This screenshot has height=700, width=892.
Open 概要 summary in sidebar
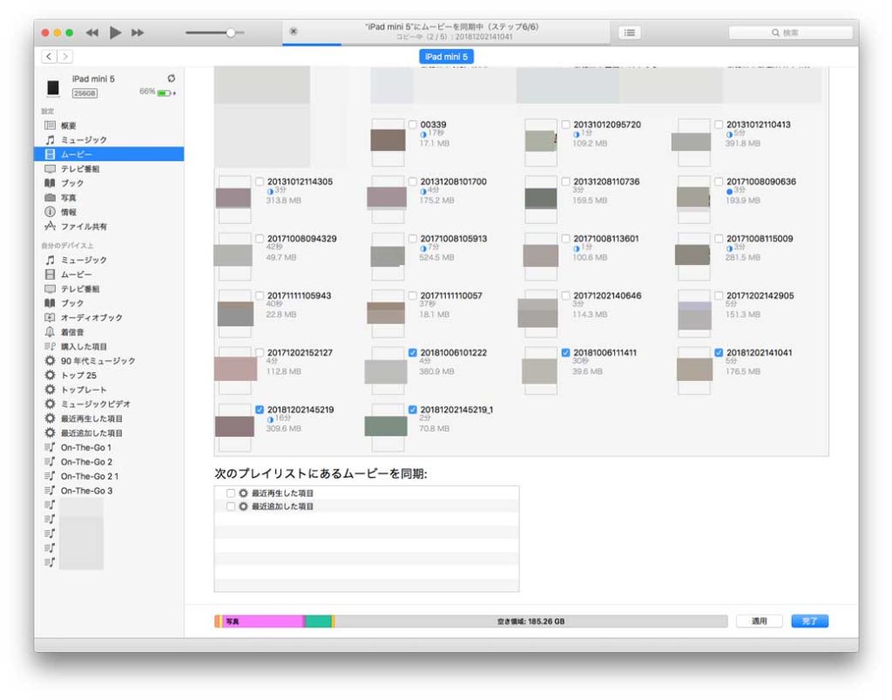(x=68, y=126)
